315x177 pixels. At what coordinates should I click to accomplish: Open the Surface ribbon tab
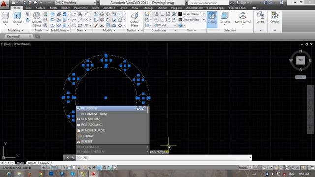pyautogui.click(x=41, y=8)
